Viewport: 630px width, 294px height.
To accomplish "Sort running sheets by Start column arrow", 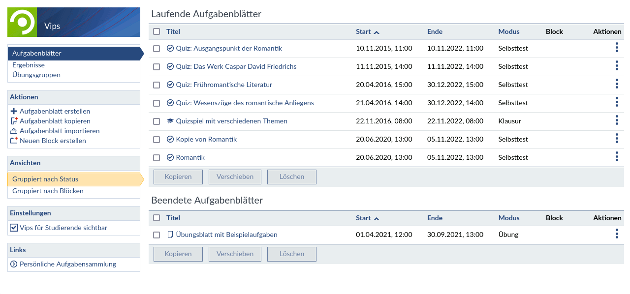I will 377,32.
